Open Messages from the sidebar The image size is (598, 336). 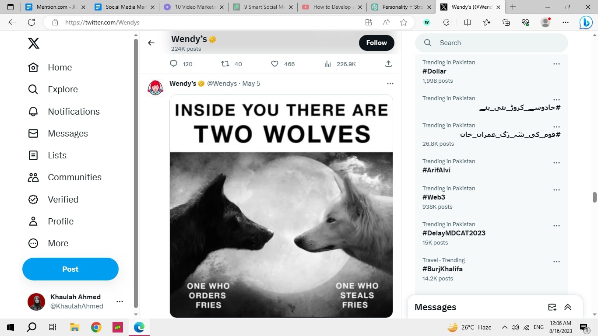tap(58, 133)
